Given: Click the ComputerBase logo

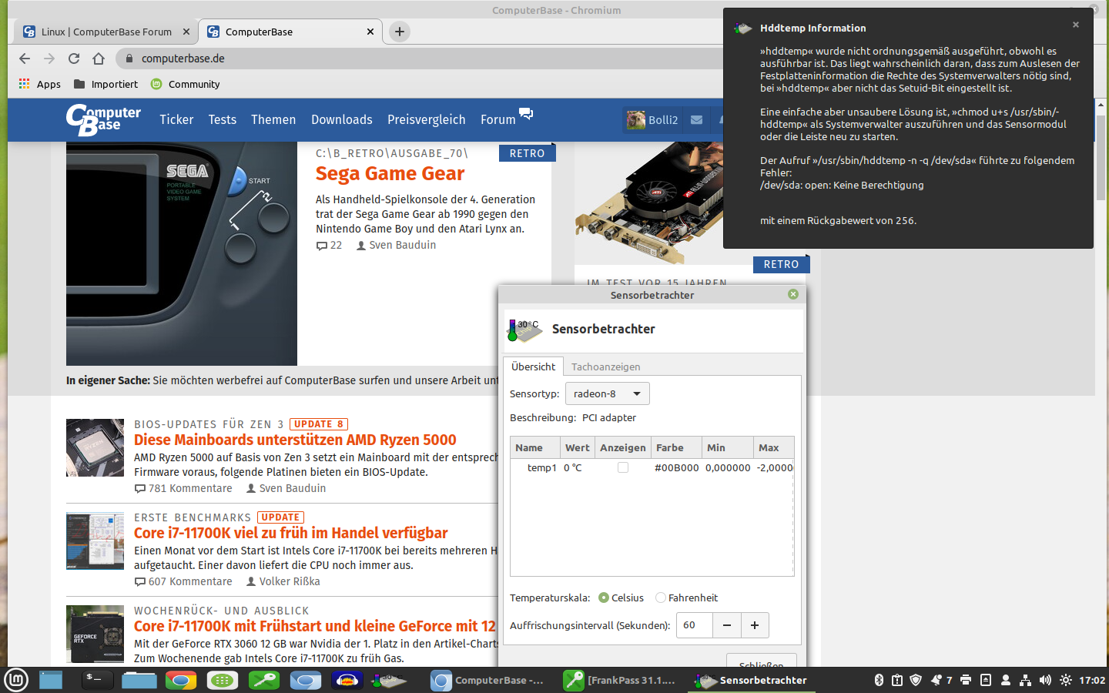Looking at the screenshot, I should 103,119.
